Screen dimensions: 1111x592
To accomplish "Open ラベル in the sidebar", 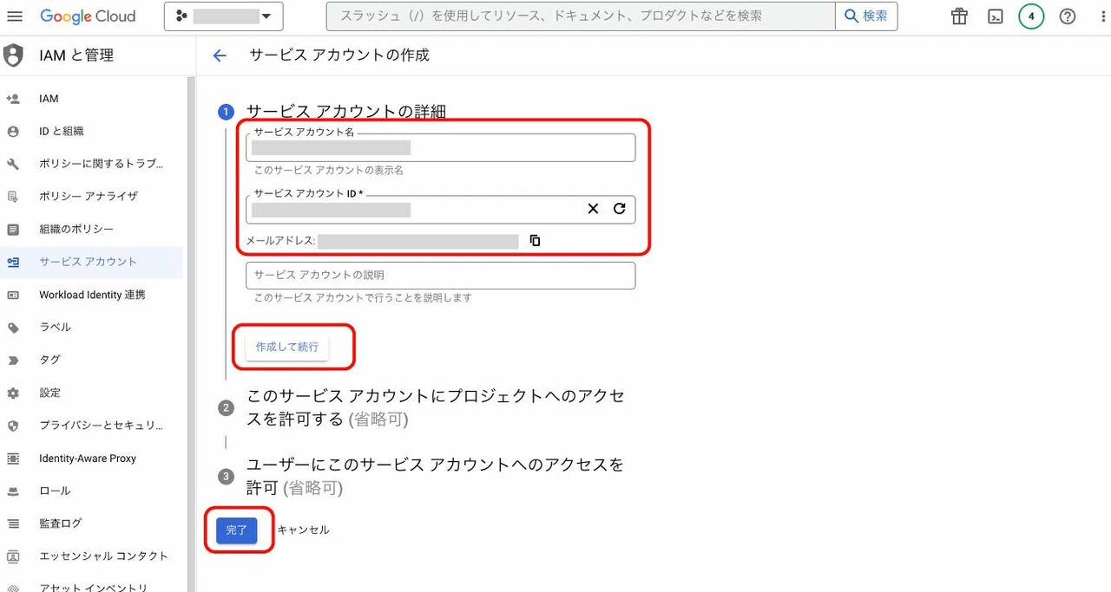I will (91, 328).
